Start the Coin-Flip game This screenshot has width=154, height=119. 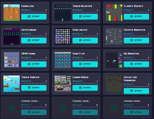pyautogui.click(x=85, y=64)
